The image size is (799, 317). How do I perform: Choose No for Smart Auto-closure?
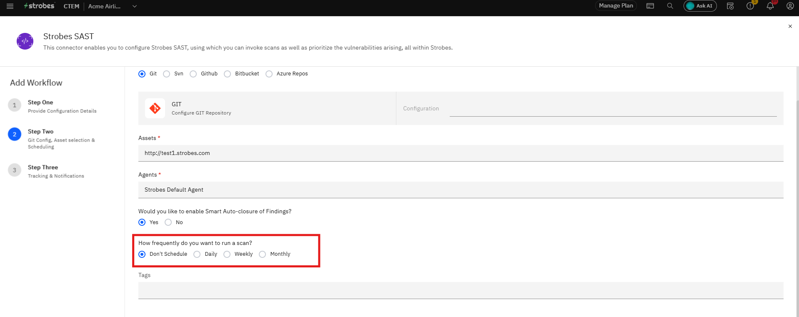click(168, 222)
